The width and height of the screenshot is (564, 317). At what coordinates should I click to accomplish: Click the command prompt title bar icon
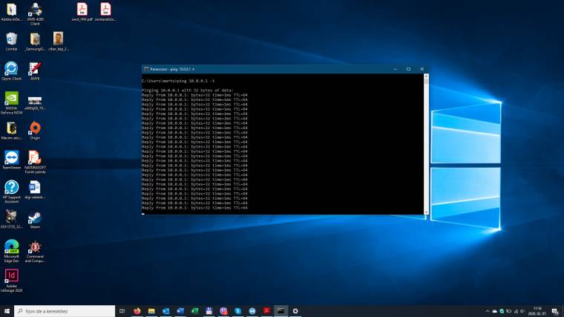click(x=145, y=68)
